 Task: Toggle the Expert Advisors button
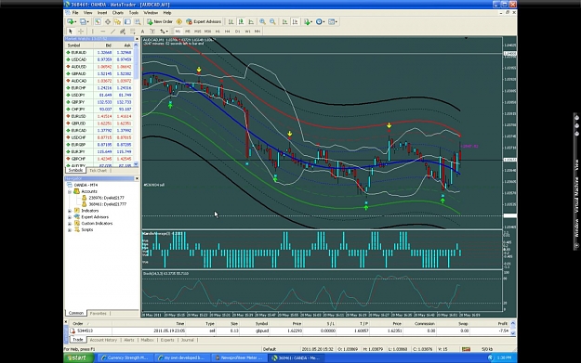[x=204, y=22]
